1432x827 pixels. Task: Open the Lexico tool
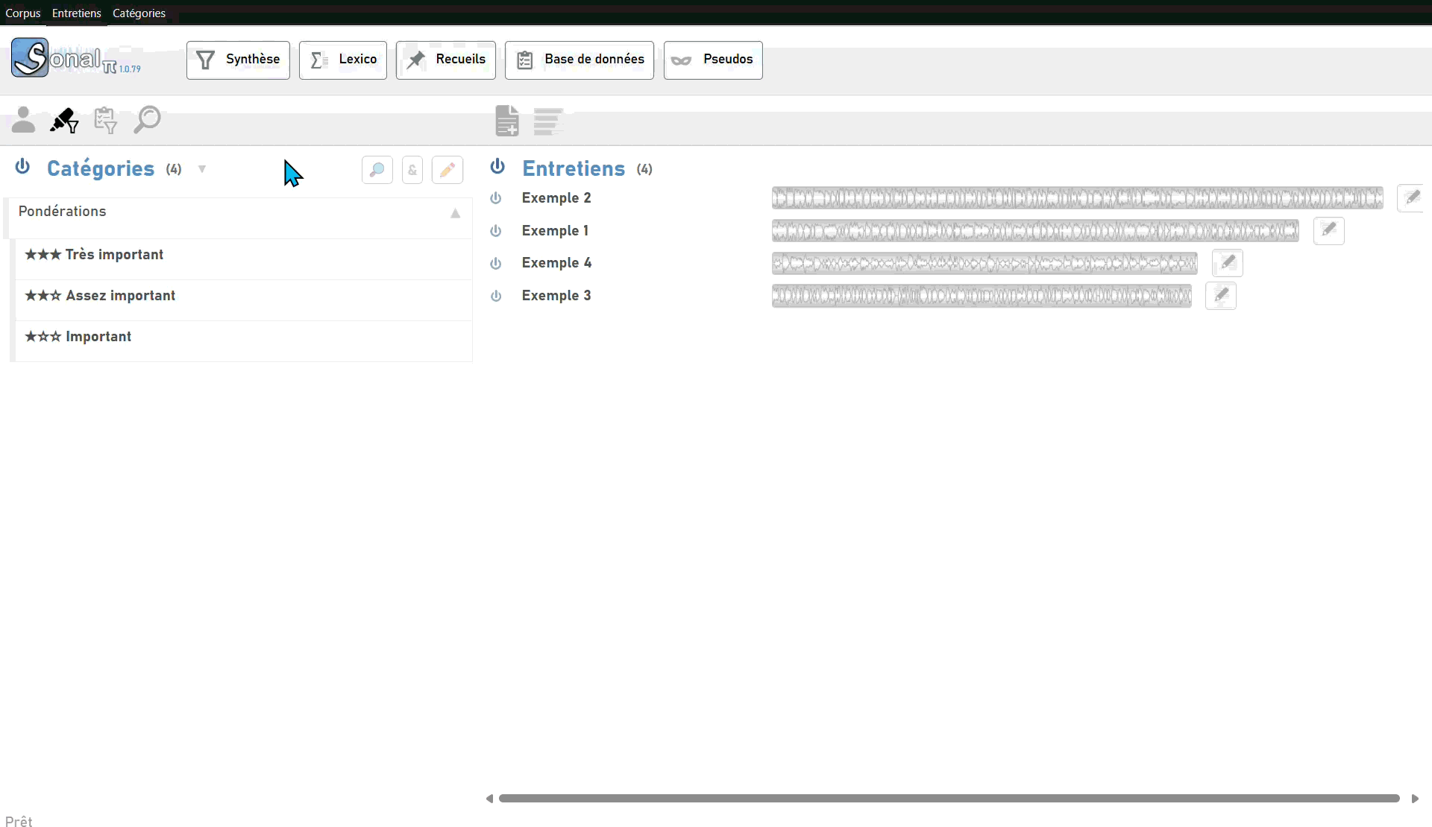pyautogui.click(x=343, y=60)
